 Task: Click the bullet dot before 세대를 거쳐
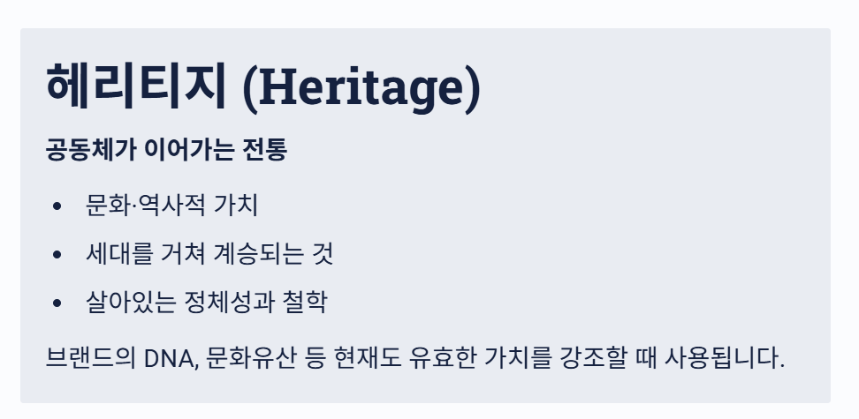pyautogui.click(x=57, y=254)
